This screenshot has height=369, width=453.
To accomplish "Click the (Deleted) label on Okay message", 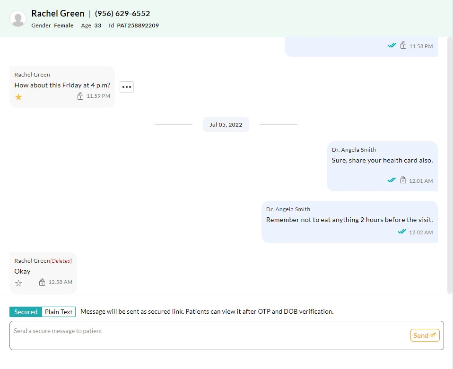I will [61, 260].
